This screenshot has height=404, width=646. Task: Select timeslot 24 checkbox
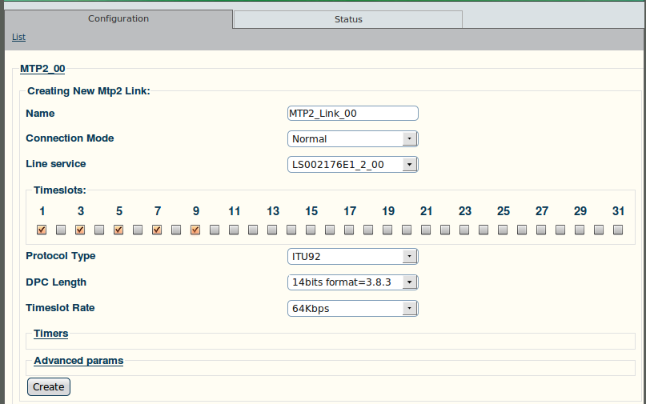click(x=483, y=230)
